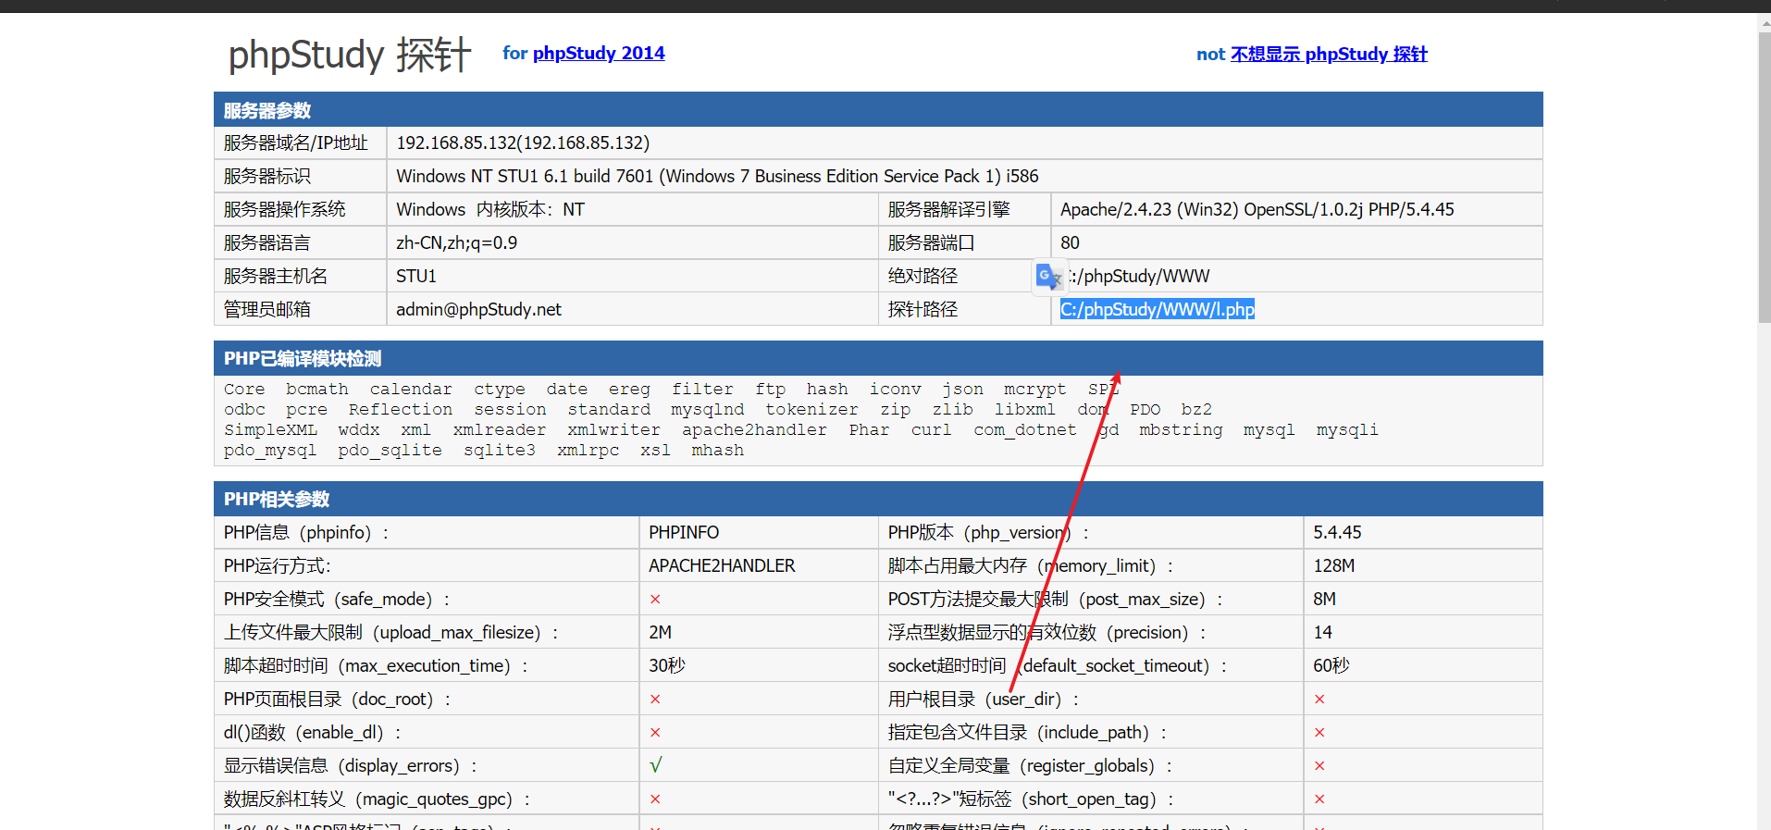Click the user_dir red cross mark
Image resolution: width=1771 pixels, height=830 pixels.
pos(1319,700)
